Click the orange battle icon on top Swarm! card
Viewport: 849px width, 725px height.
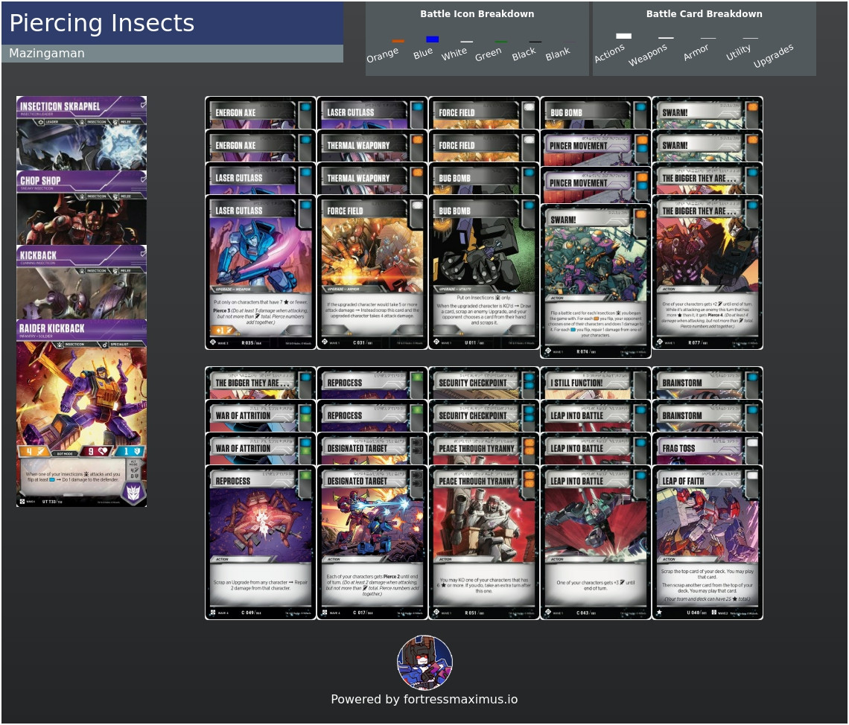(753, 107)
